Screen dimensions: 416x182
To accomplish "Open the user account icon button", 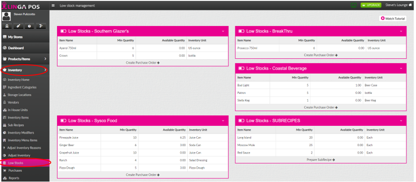I will 7,26.
